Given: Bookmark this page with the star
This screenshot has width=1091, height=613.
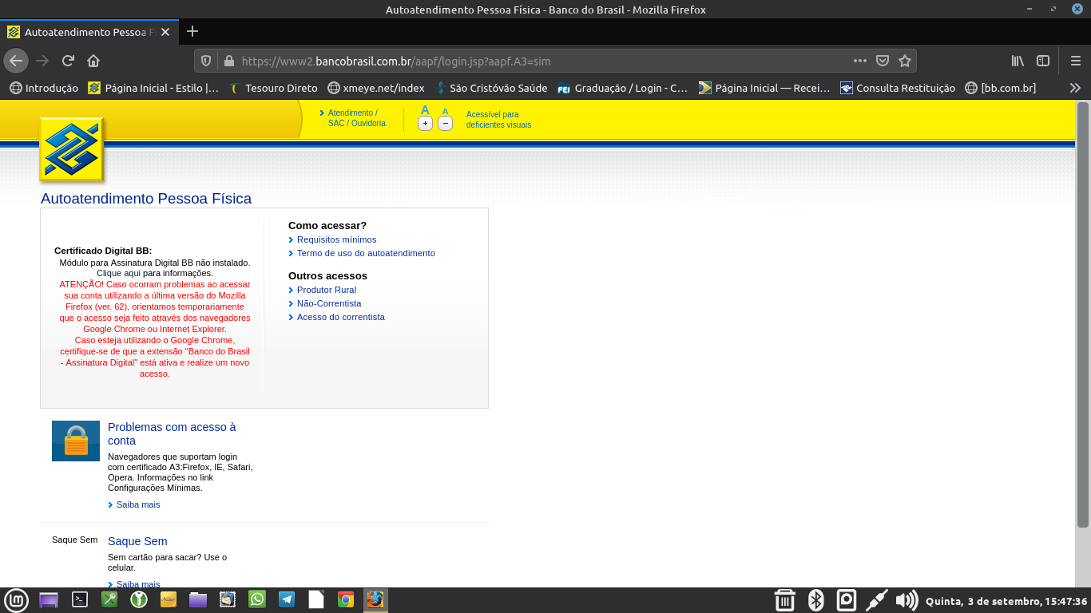Looking at the screenshot, I should 905,61.
